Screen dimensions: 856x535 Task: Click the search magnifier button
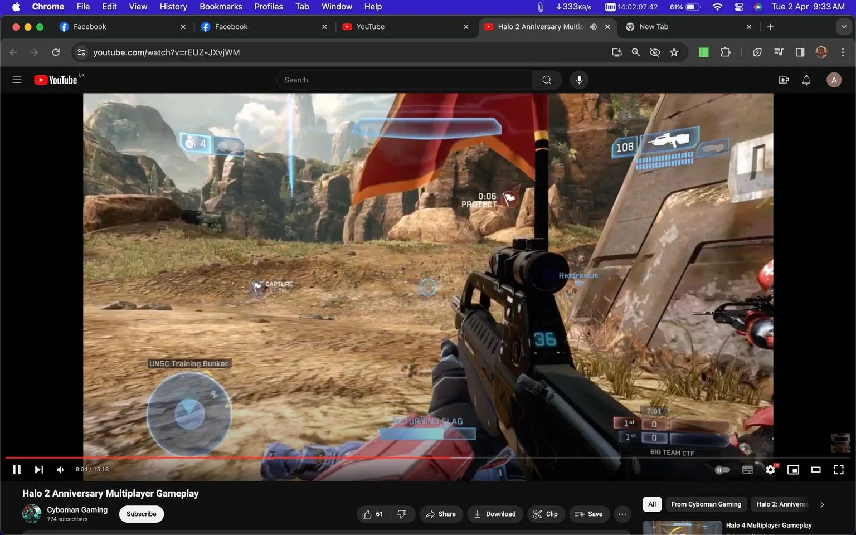(547, 80)
